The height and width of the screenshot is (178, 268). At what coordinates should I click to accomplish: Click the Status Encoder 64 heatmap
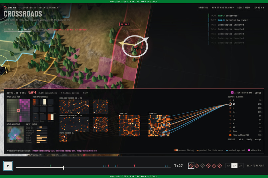63,138
